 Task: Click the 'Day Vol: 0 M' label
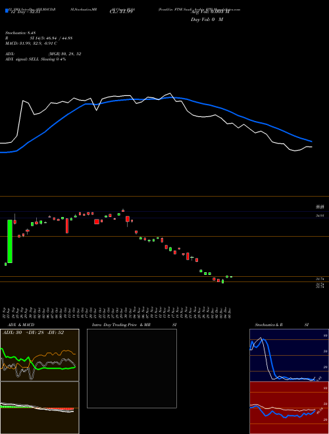click(207, 20)
